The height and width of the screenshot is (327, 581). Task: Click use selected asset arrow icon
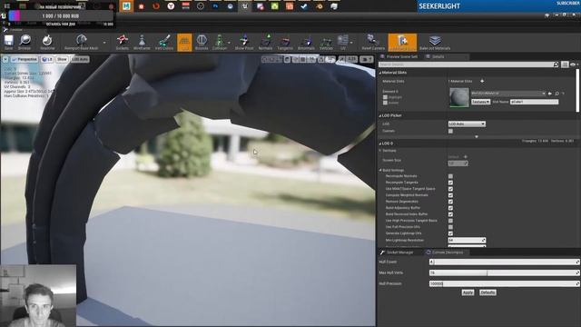click(x=550, y=94)
